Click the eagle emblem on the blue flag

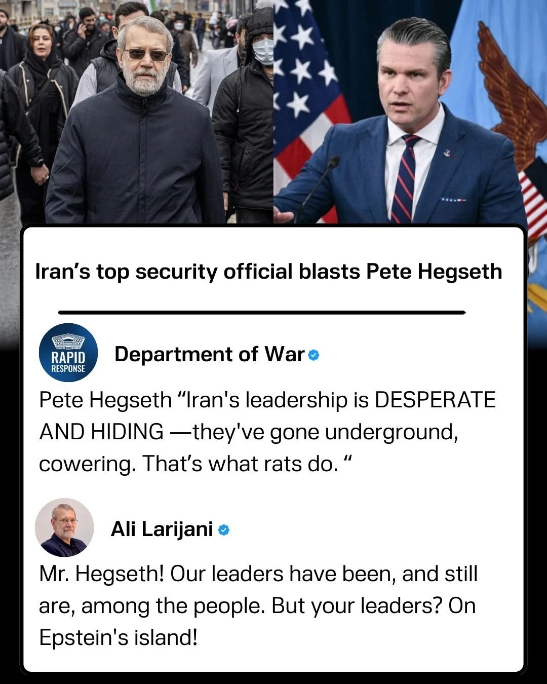pyautogui.click(x=512, y=96)
